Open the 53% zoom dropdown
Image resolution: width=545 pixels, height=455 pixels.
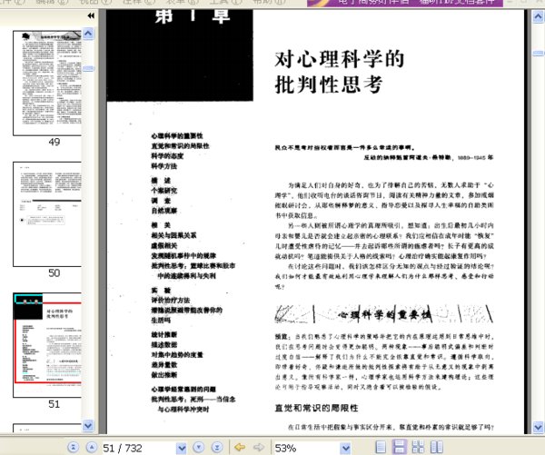coord(345,448)
